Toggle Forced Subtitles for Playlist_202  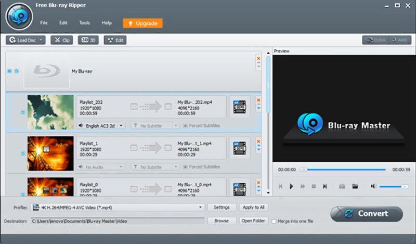coord(185,125)
